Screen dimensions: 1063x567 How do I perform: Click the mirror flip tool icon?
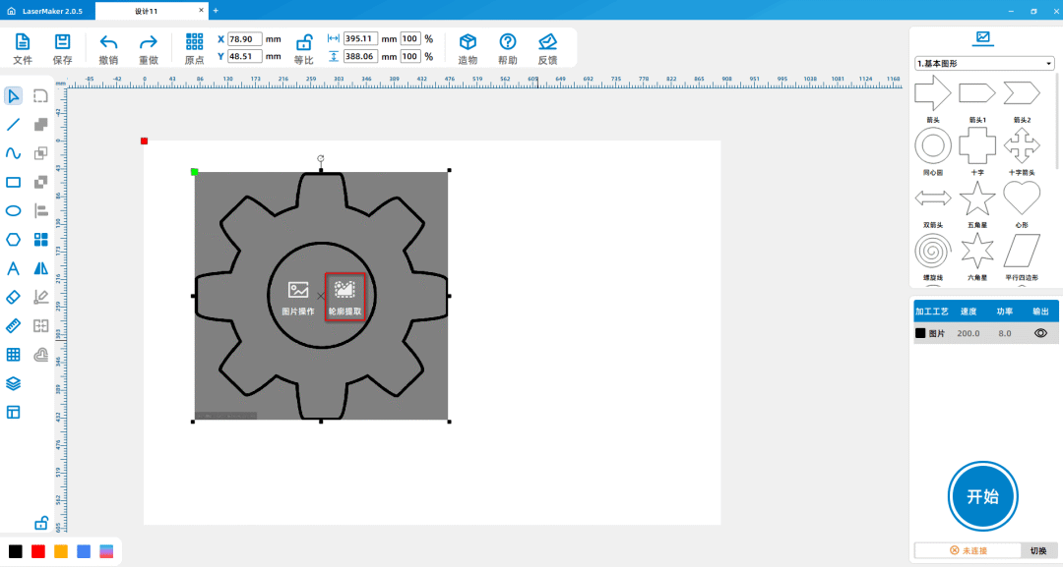41,268
